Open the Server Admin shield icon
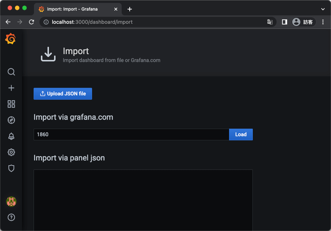 tap(11, 168)
